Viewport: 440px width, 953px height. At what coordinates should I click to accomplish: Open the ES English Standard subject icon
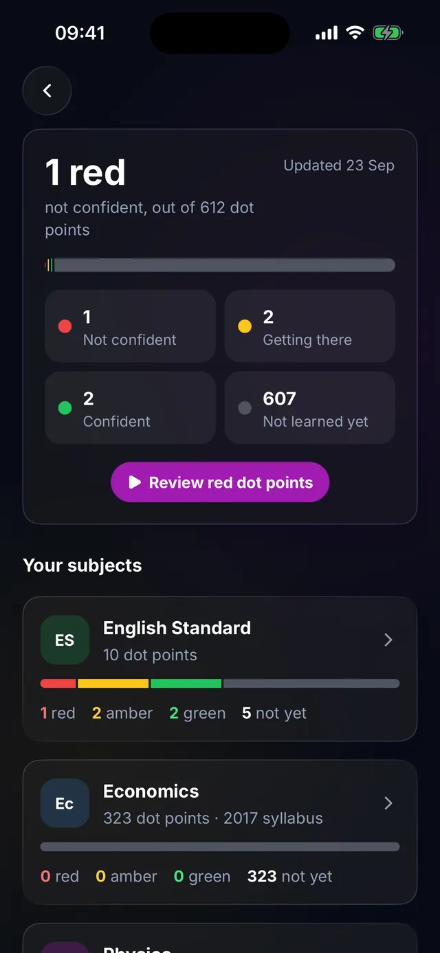(x=65, y=640)
